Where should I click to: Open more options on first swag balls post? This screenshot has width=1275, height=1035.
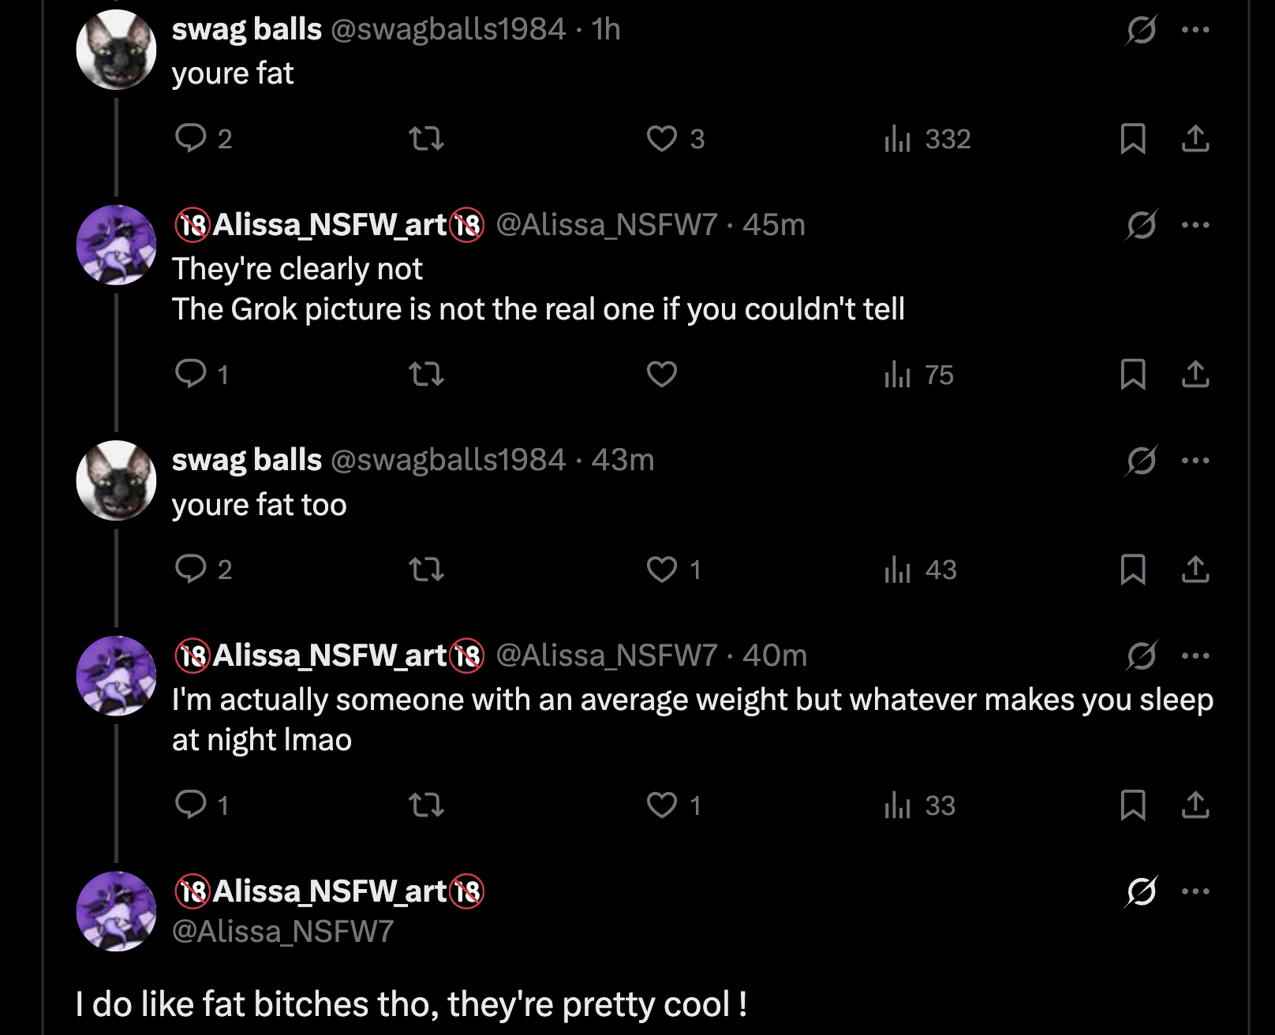[x=1195, y=30]
